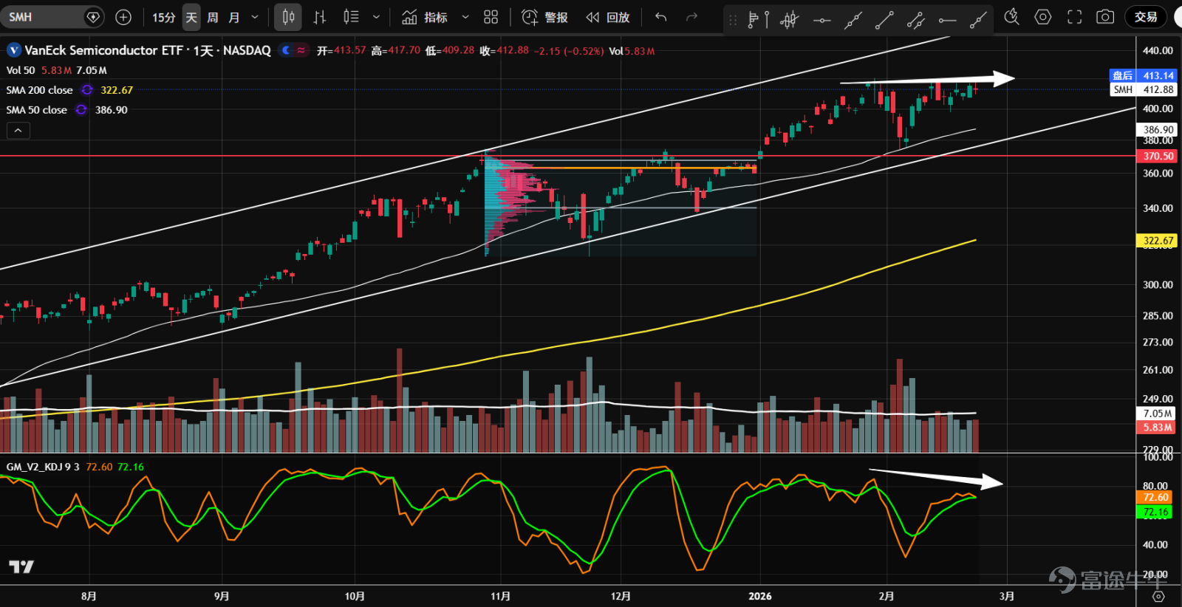The width and height of the screenshot is (1182, 607).
Task: Select the 天 daily interval
Action: coord(191,17)
